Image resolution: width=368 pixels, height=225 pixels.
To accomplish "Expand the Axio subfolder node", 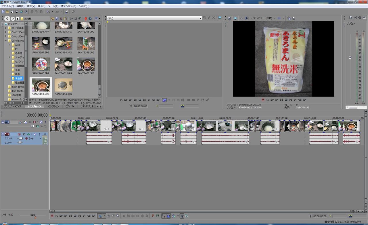I will (x=9, y=45).
